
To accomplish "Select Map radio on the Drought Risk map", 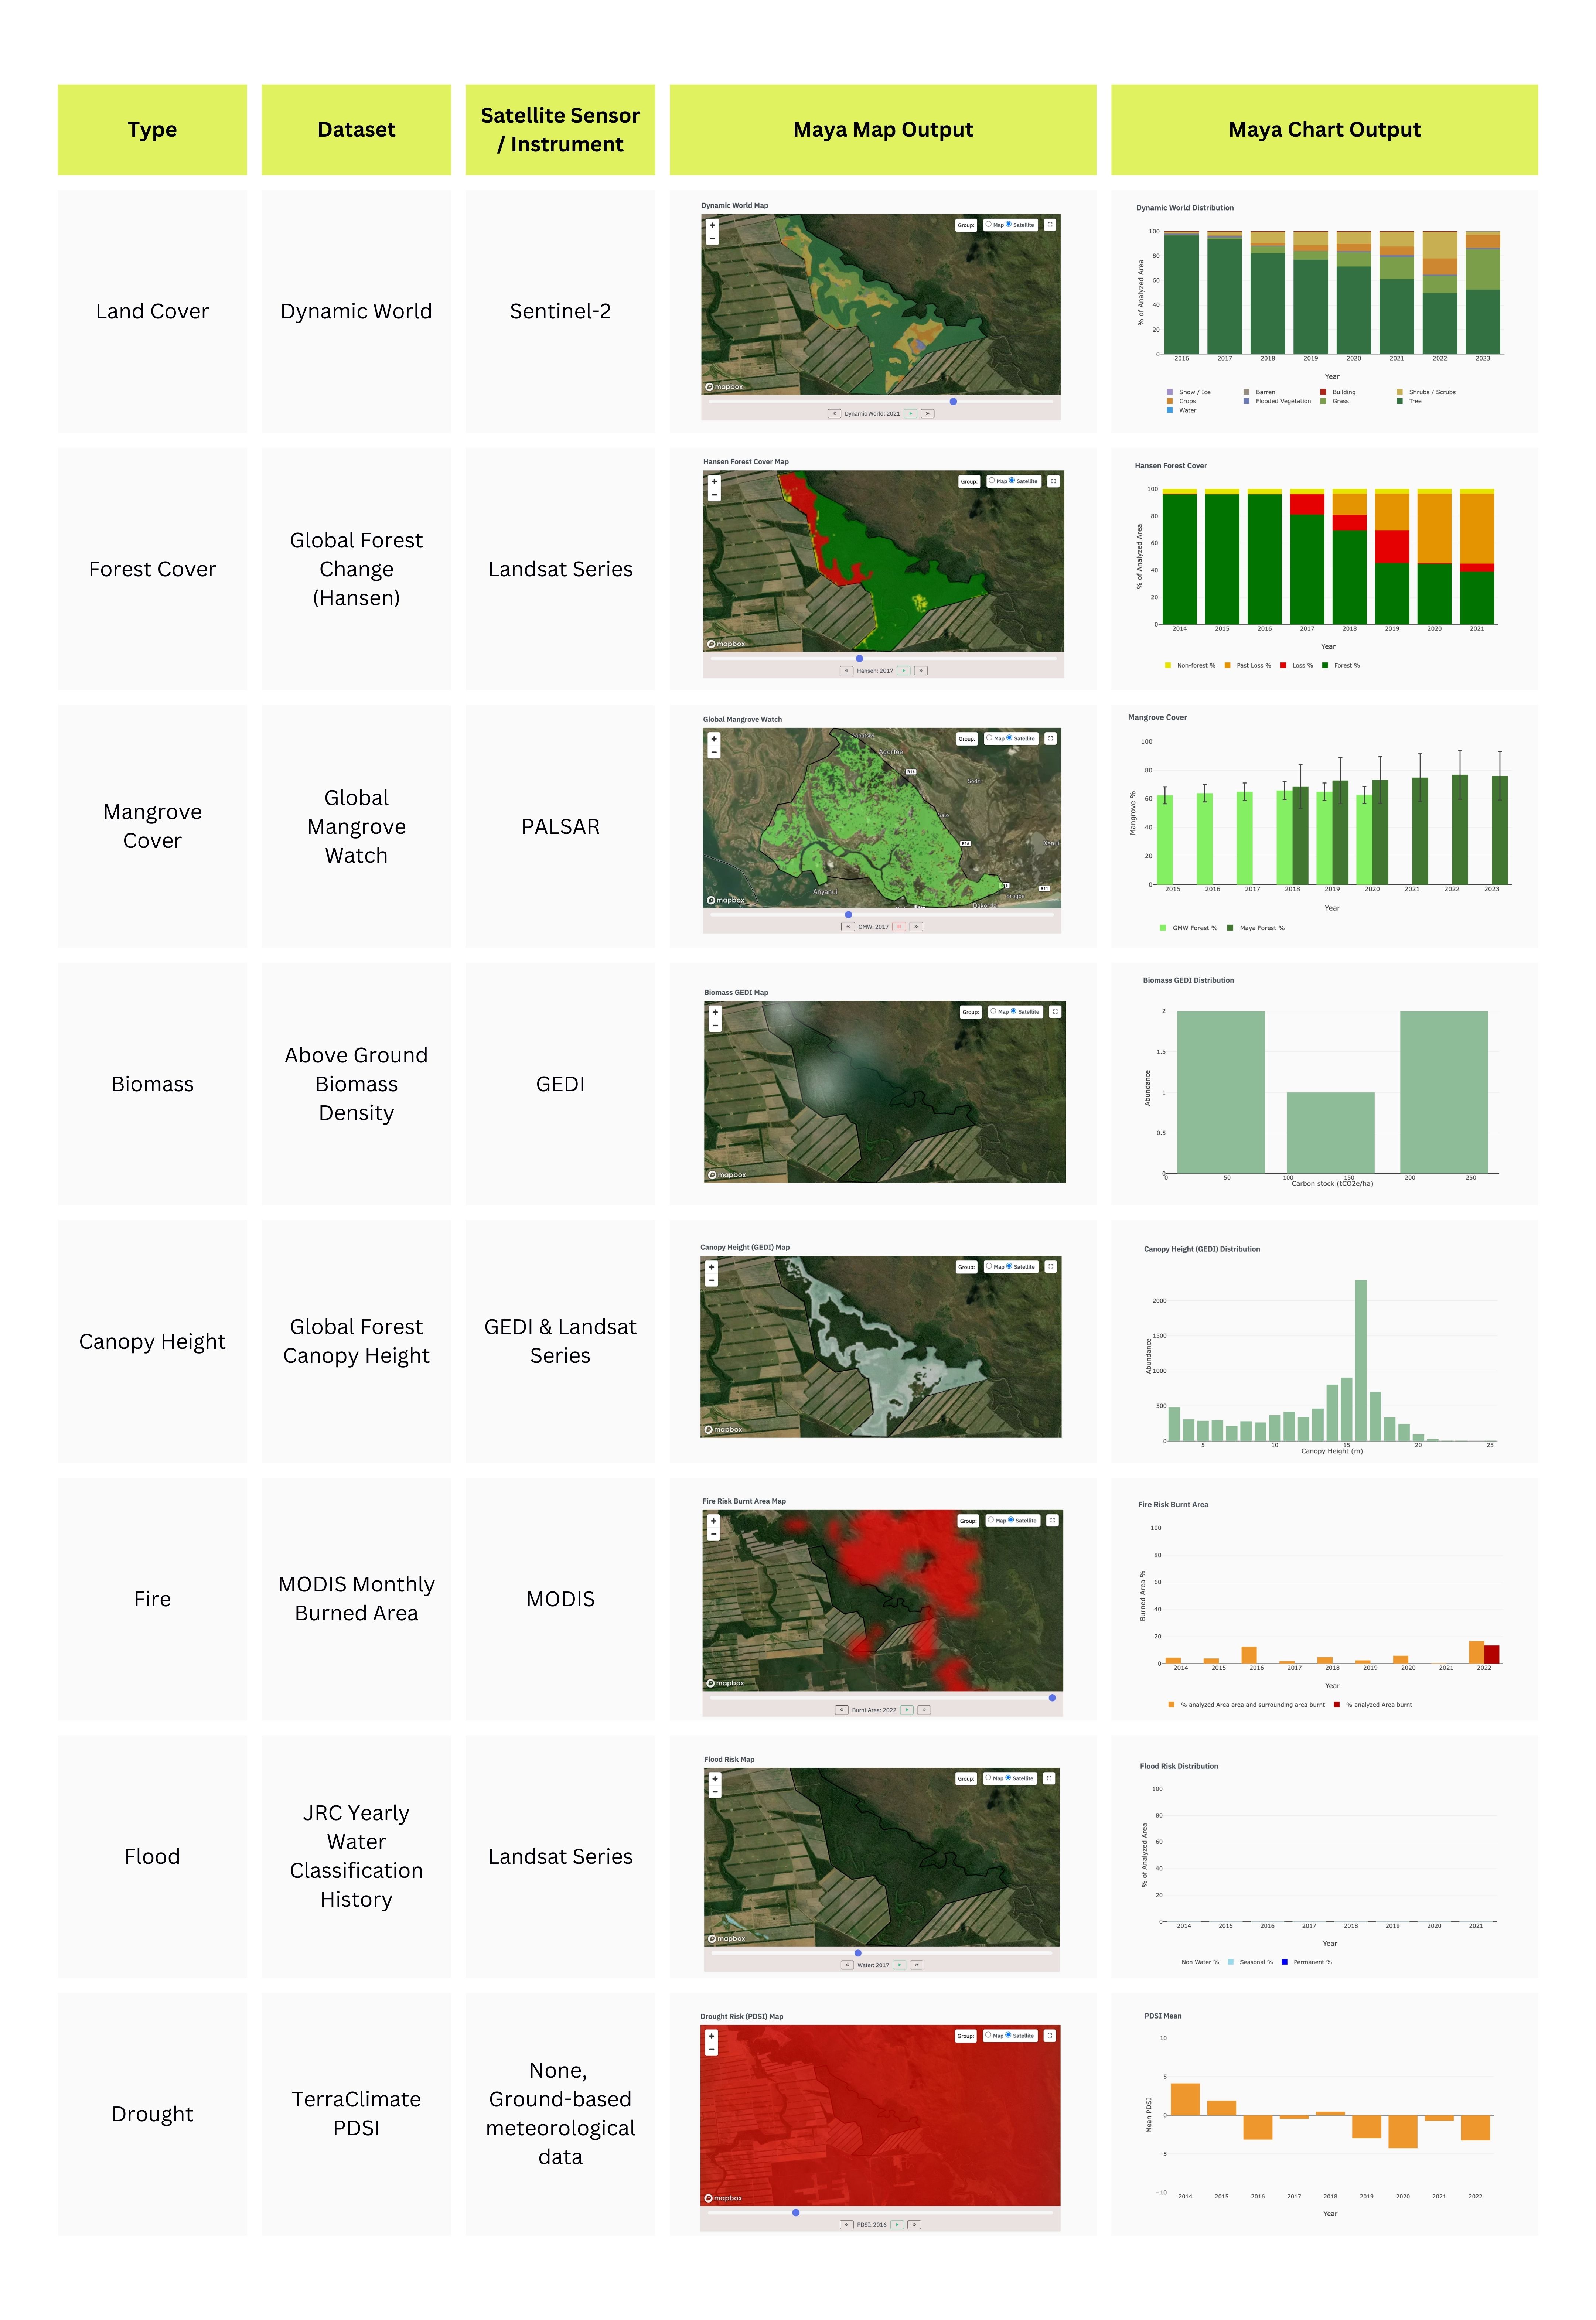I will point(987,2035).
